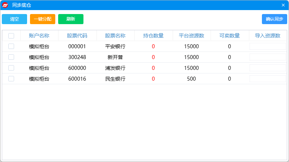
Task: Select stock code 300248 cell
Action: point(77,57)
